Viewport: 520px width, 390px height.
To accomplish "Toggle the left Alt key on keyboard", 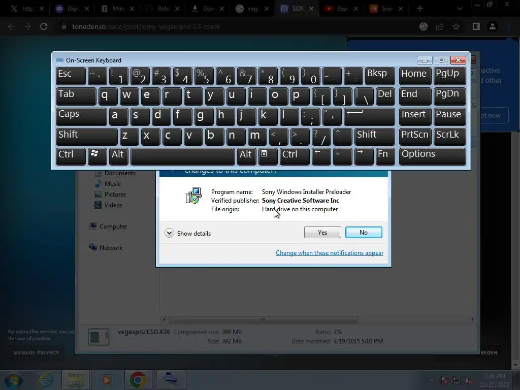I will 119,156.
